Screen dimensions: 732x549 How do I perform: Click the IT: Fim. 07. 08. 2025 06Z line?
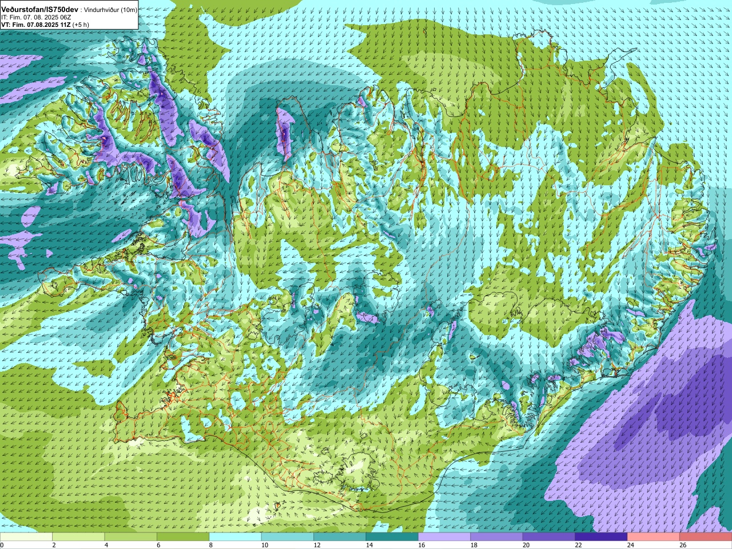36,18
